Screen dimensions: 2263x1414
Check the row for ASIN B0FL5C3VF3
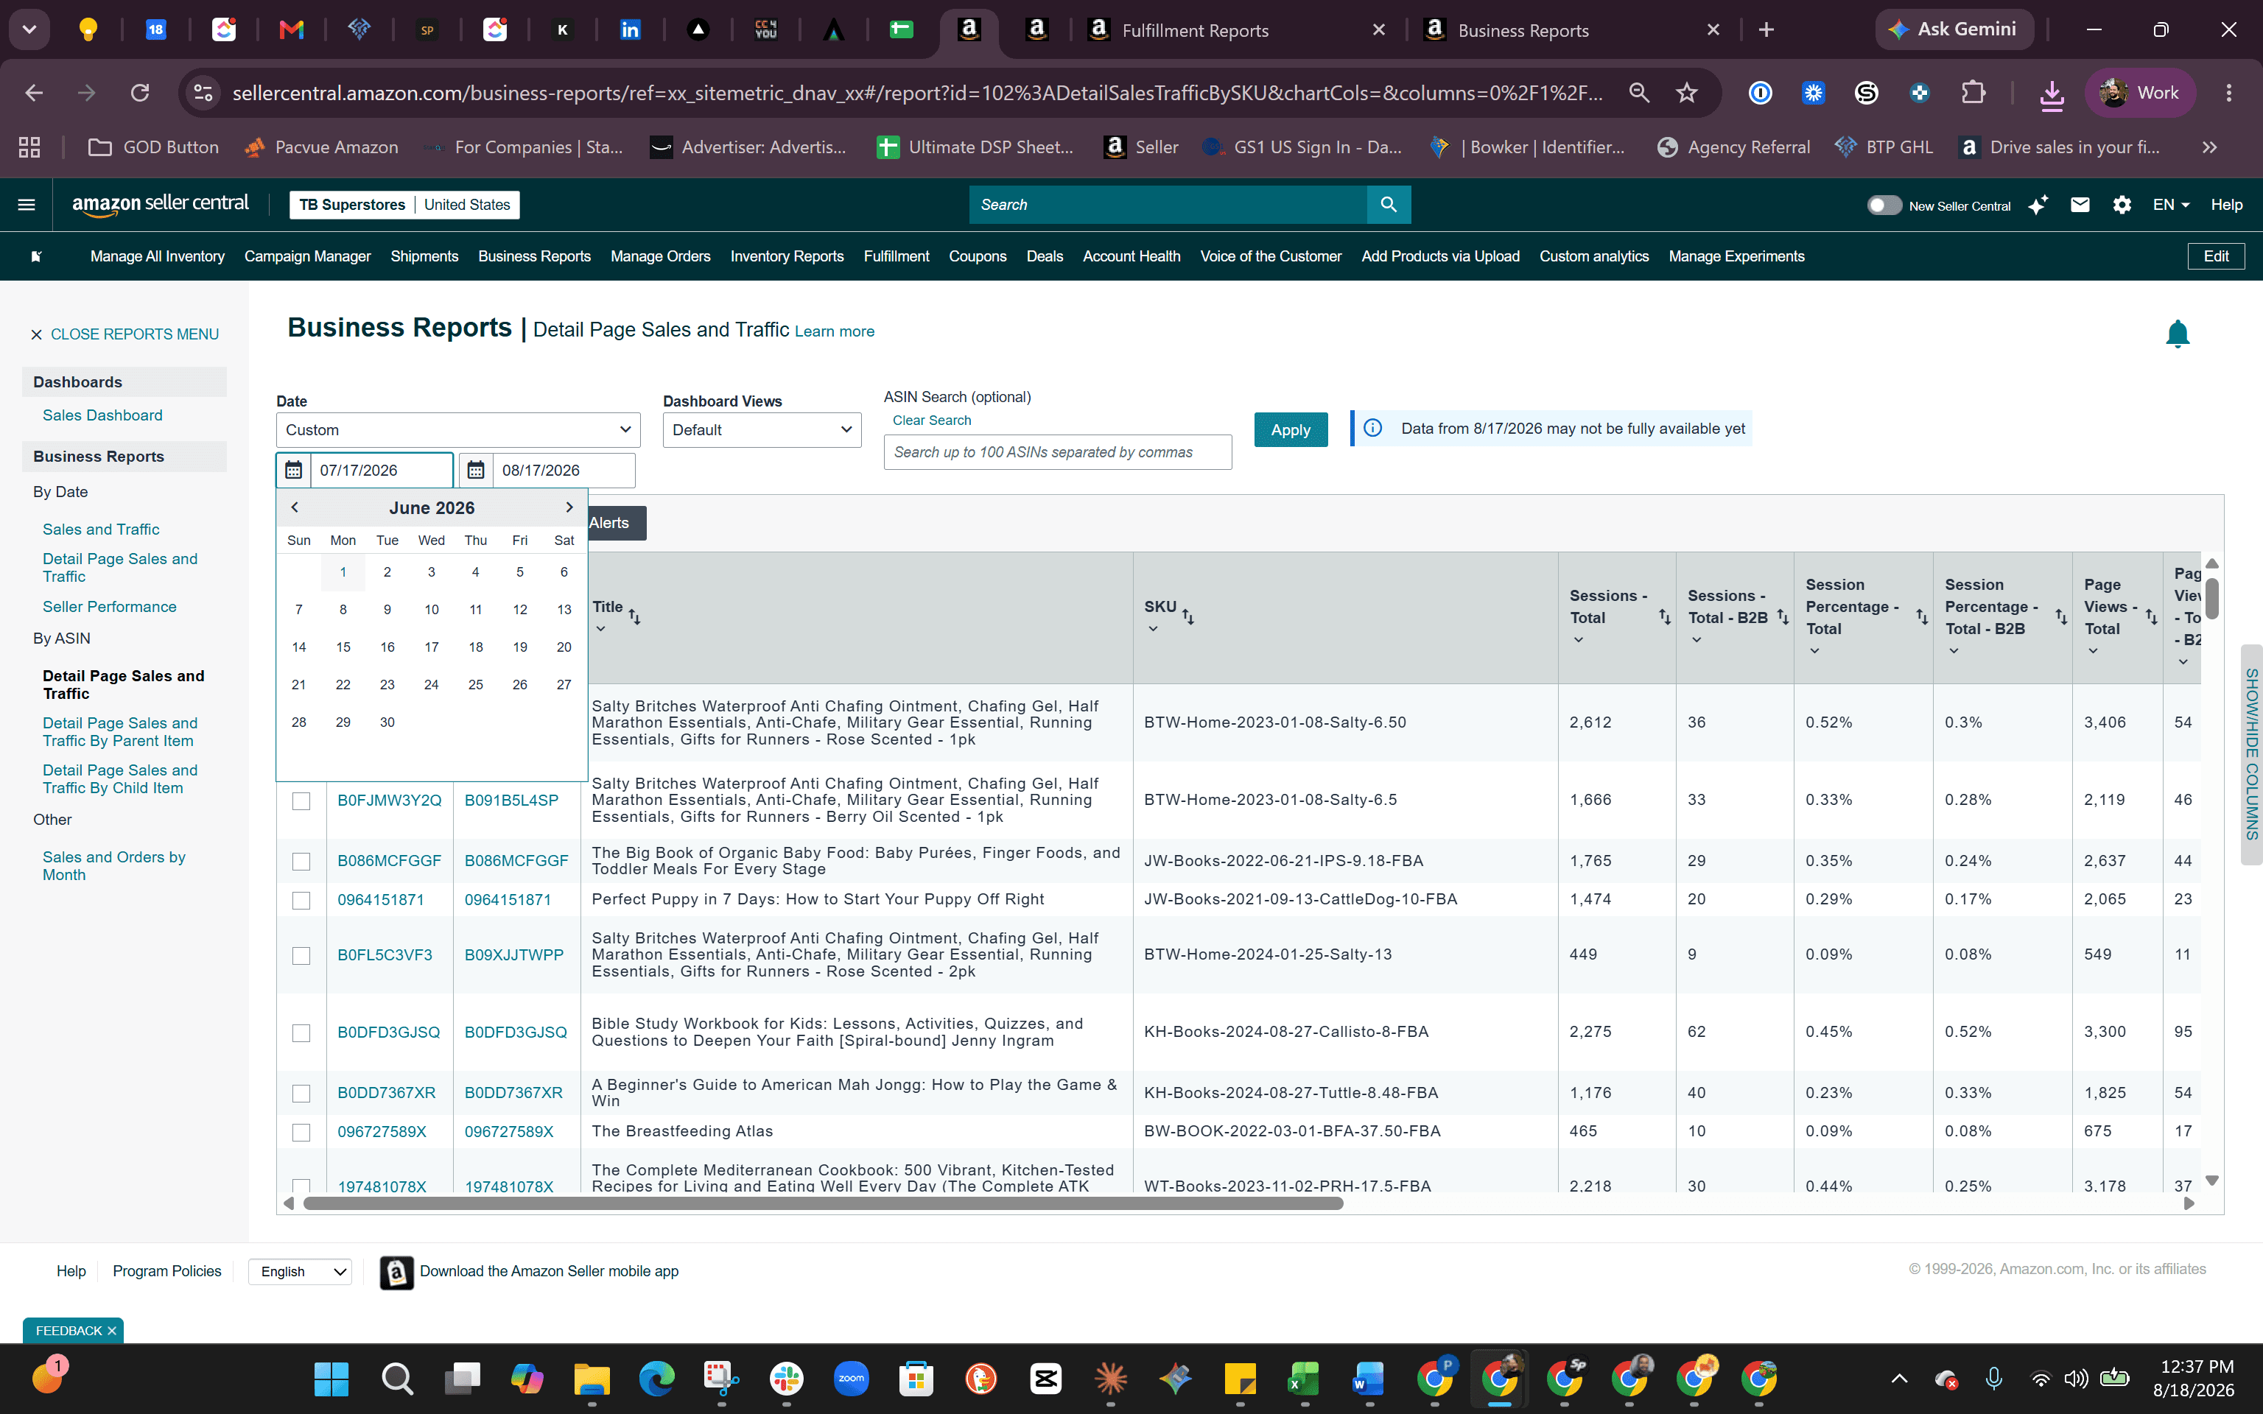tap(301, 956)
